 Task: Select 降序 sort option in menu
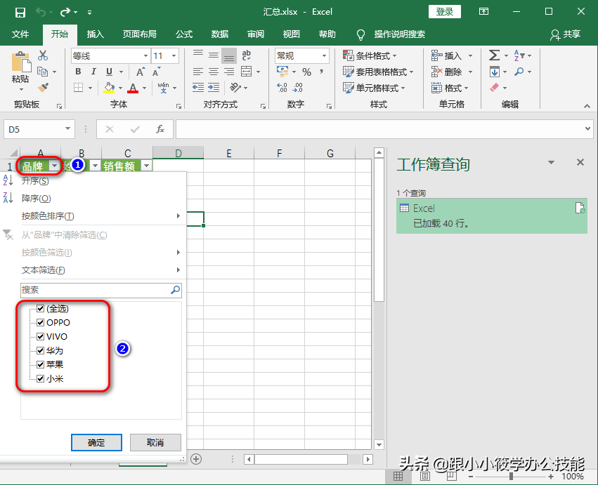click(x=37, y=199)
